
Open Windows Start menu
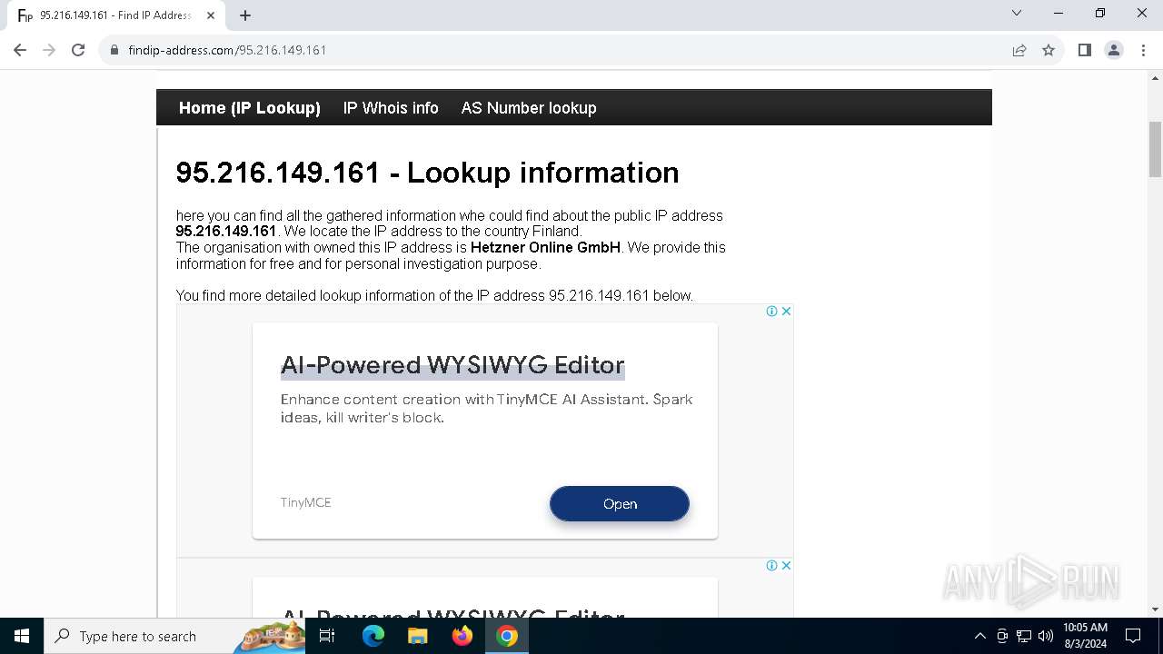click(x=22, y=636)
